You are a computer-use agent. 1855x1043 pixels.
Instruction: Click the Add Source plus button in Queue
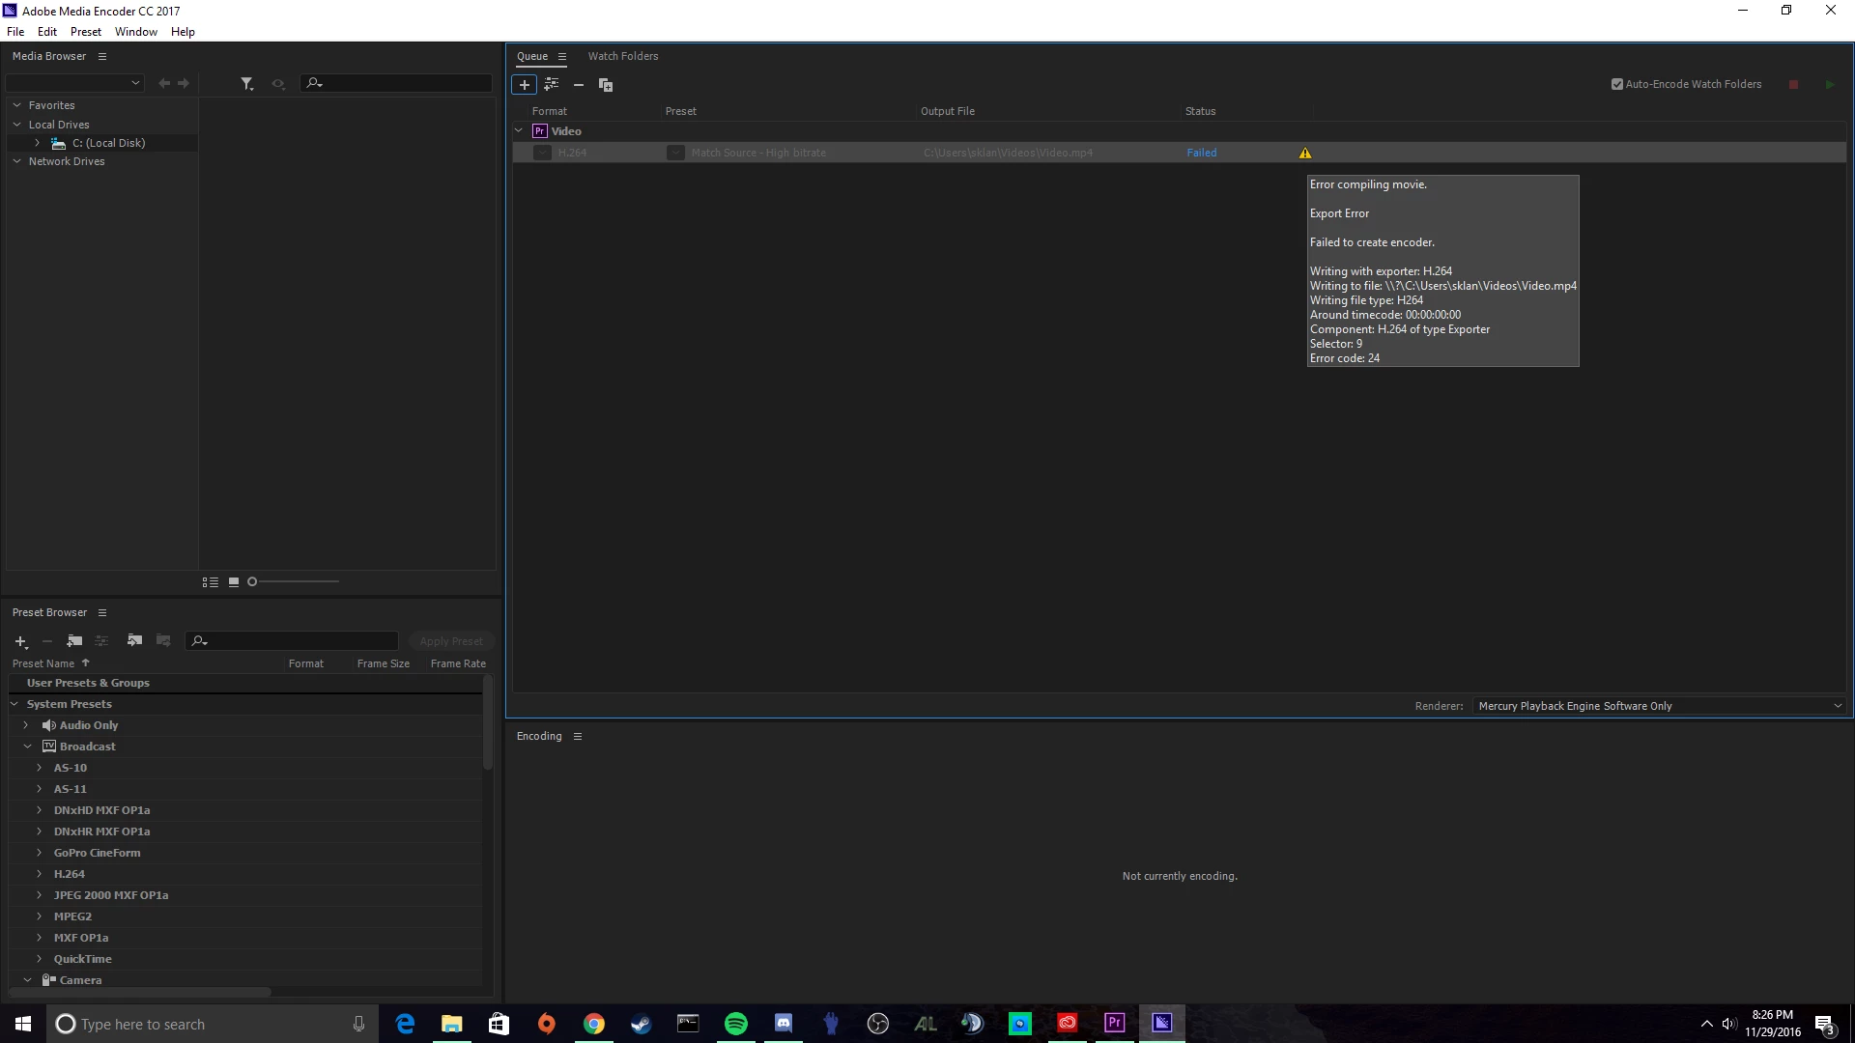[524, 85]
